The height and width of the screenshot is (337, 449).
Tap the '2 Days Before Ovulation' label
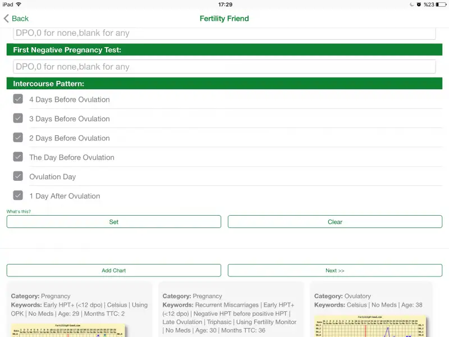(x=70, y=138)
